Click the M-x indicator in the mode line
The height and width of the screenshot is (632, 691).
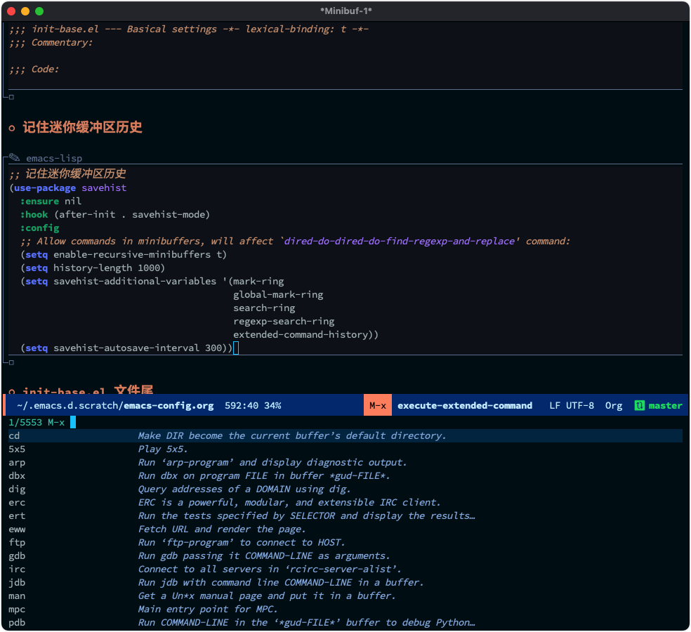click(x=378, y=405)
